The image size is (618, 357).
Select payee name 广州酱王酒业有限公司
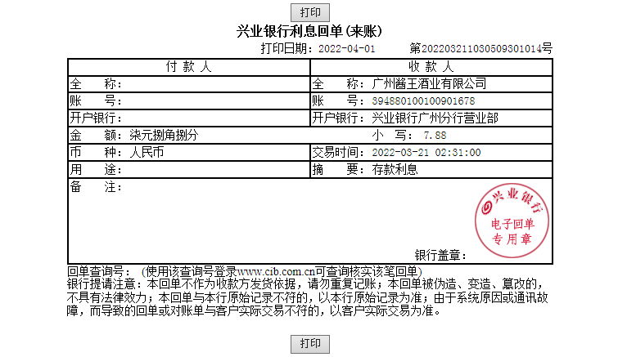[x=429, y=84]
